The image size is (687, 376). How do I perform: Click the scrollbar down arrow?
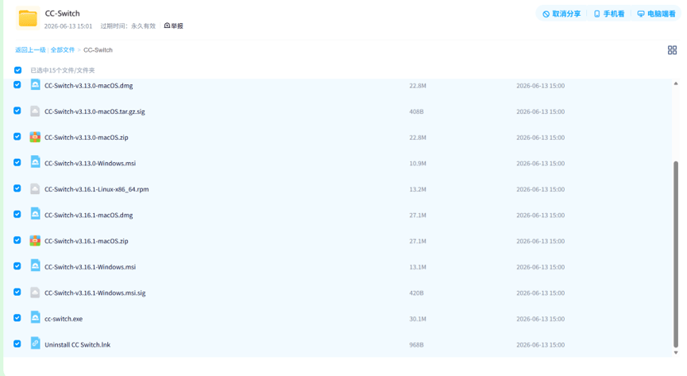(676, 353)
